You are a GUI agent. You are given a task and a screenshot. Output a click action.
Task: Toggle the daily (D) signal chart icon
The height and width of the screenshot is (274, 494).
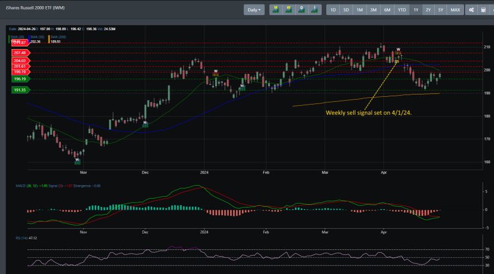[302, 10]
